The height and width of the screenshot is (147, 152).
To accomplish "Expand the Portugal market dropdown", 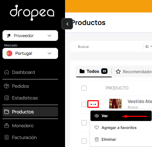I will click(30, 53).
